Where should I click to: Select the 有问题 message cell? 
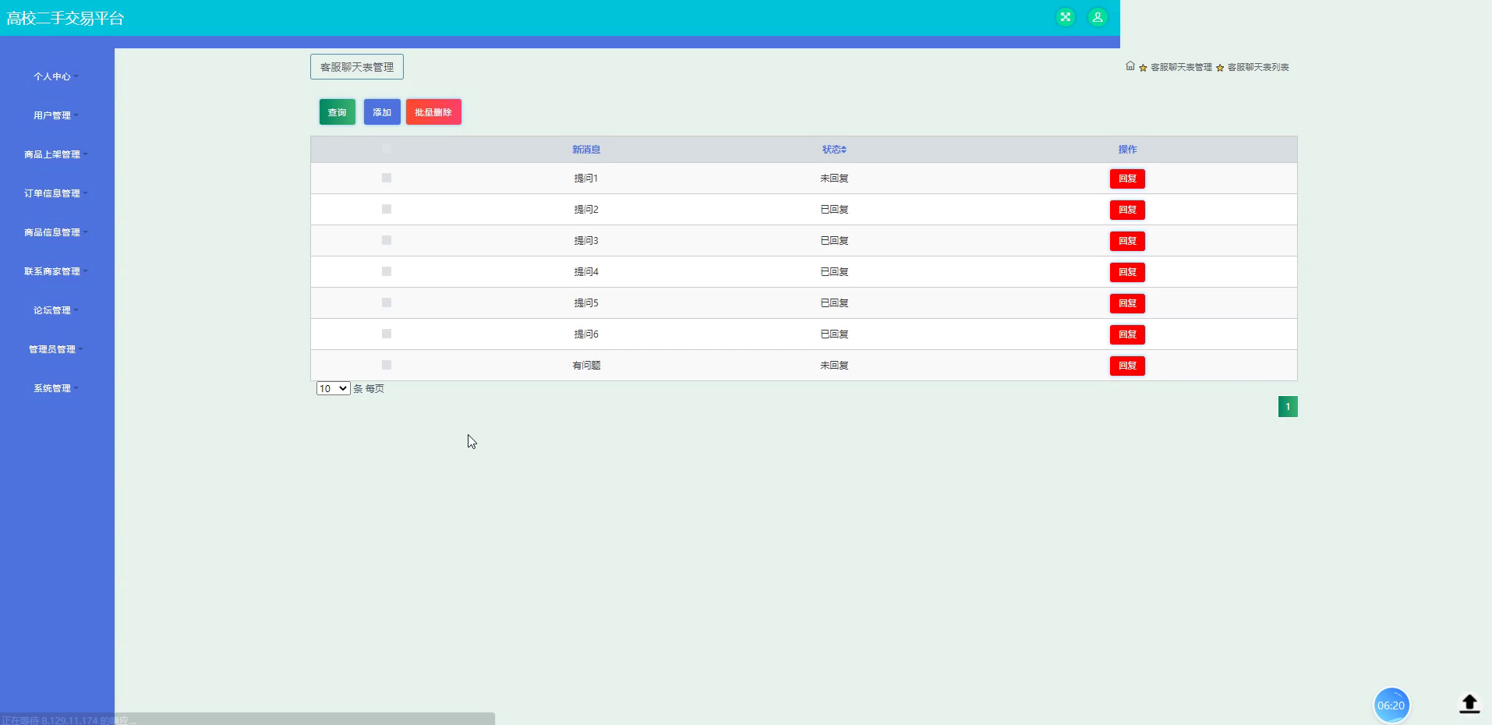(586, 366)
